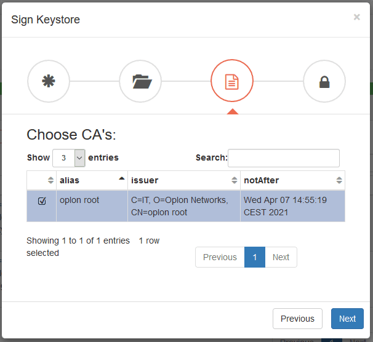Click the notAfter date cell
The height and width of the screenshot is (342, 373).
292,206
